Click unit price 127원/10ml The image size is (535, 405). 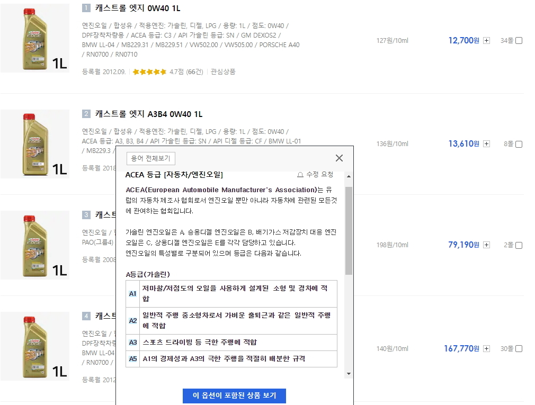tap(392, 41)
